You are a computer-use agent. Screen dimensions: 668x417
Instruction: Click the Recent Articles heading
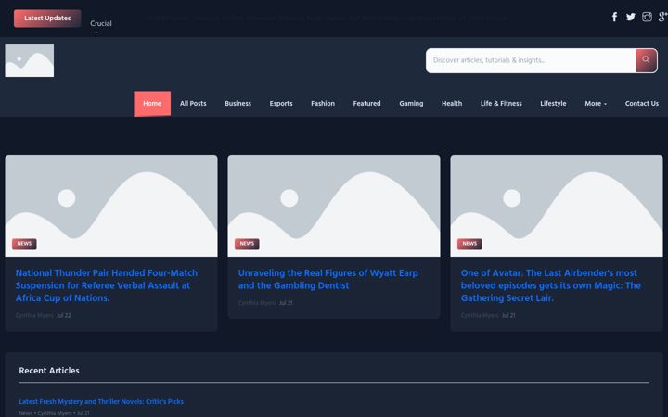[49, 371]
